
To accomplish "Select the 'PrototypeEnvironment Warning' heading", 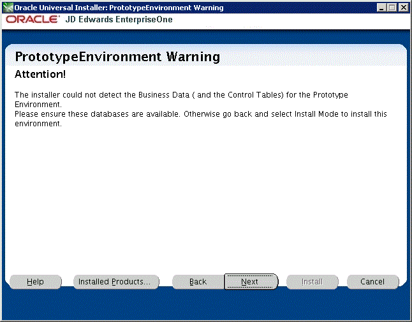I will click(117, 57).
